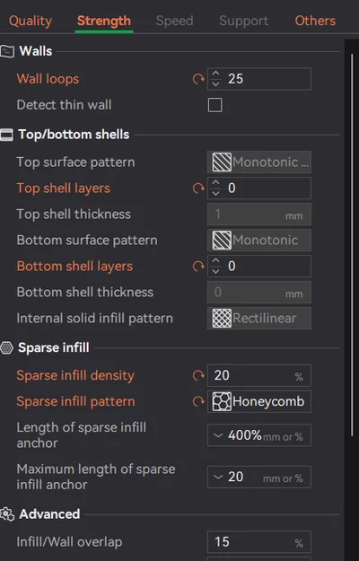Click the Wall loops value field

tap(259, 79)
